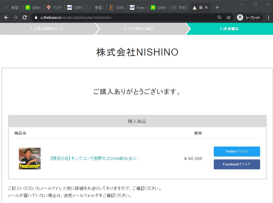The width and height of the screenshot is (273, 203).
Task: Reload the current page
Action: [x=25, y=17]
